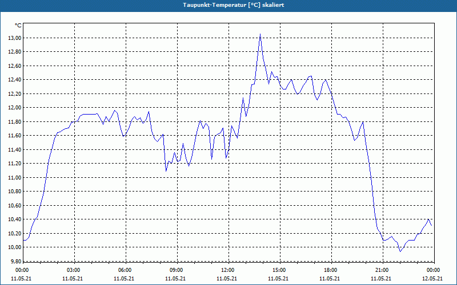Screen dimensions: 457x285
Task: Click the 06:00 time axis label
Action: coord(125,270)
